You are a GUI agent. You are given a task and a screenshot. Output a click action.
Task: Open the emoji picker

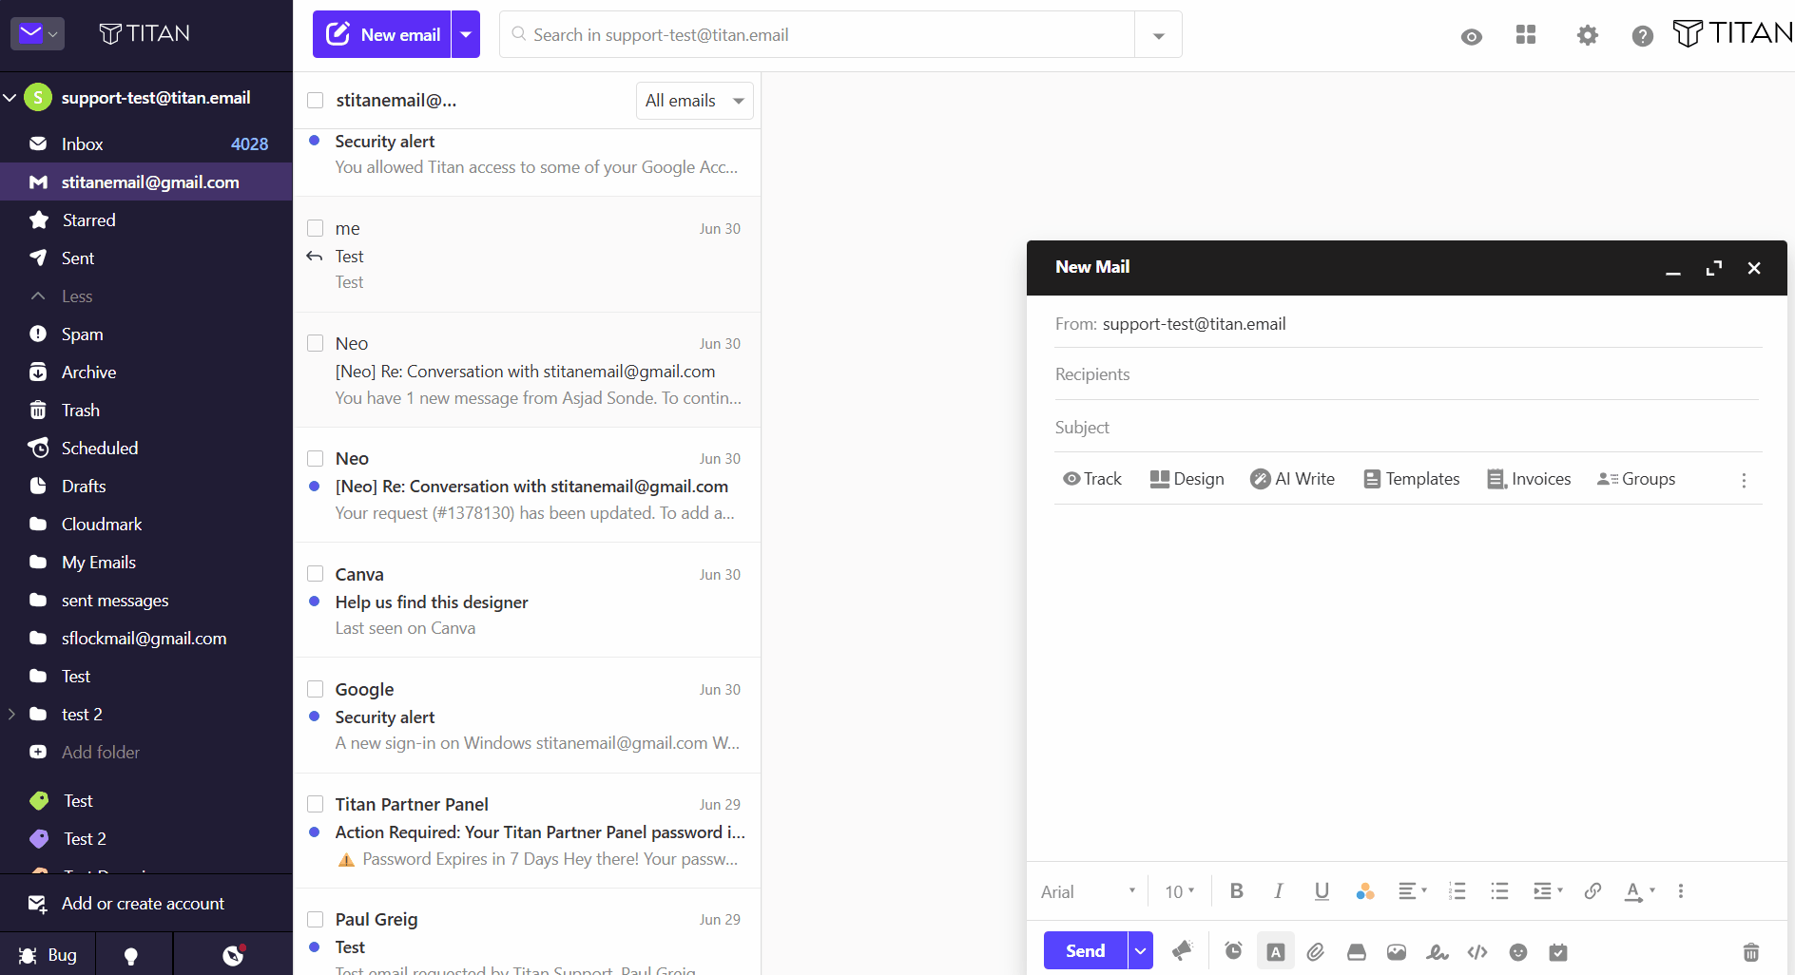[1518, 951]
